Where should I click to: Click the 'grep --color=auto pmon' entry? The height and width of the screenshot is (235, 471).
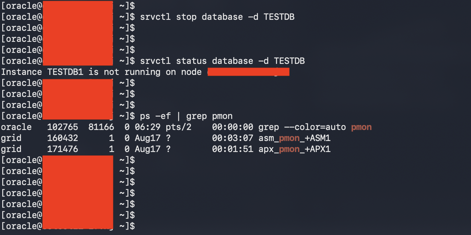click(315, 127)
